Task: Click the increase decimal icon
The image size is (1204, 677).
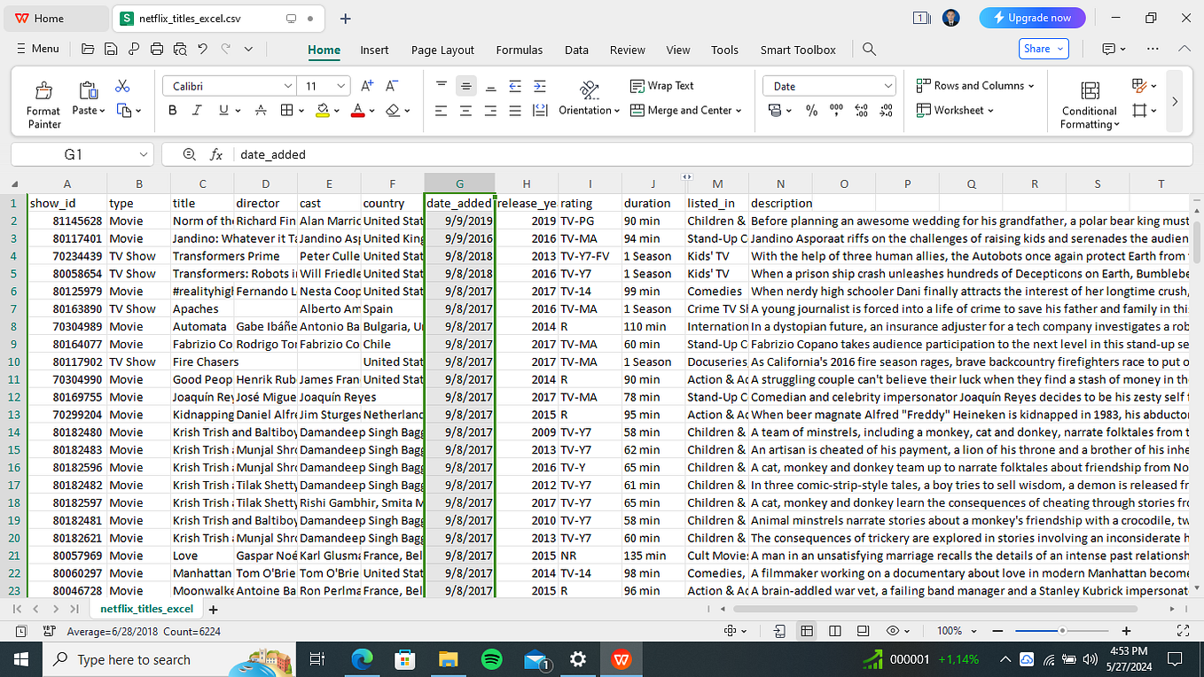Action: (x=860, y=110)
